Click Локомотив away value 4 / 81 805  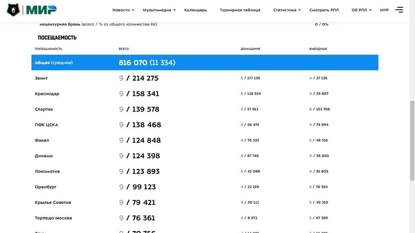coord(319,171)
